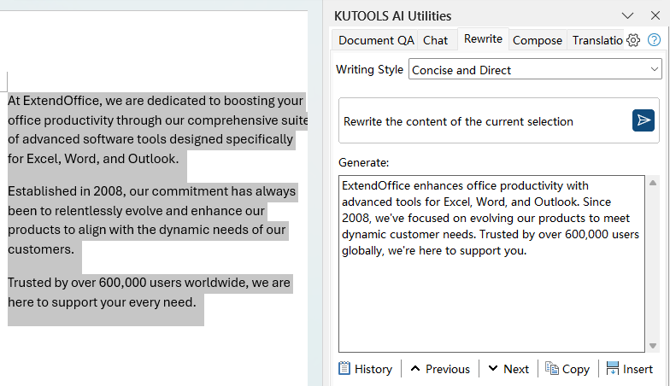Click the 'Writing Style' label

(x=369, y=69)
